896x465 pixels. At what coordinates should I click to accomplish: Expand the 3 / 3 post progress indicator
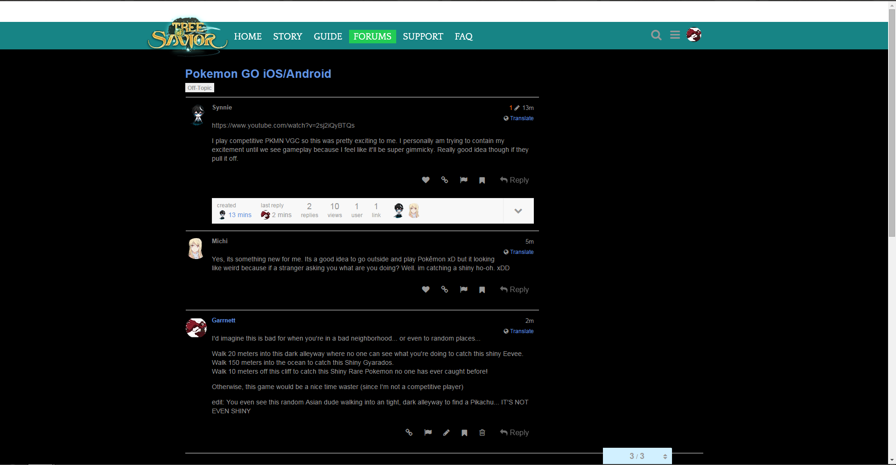[x=637, y=456]
